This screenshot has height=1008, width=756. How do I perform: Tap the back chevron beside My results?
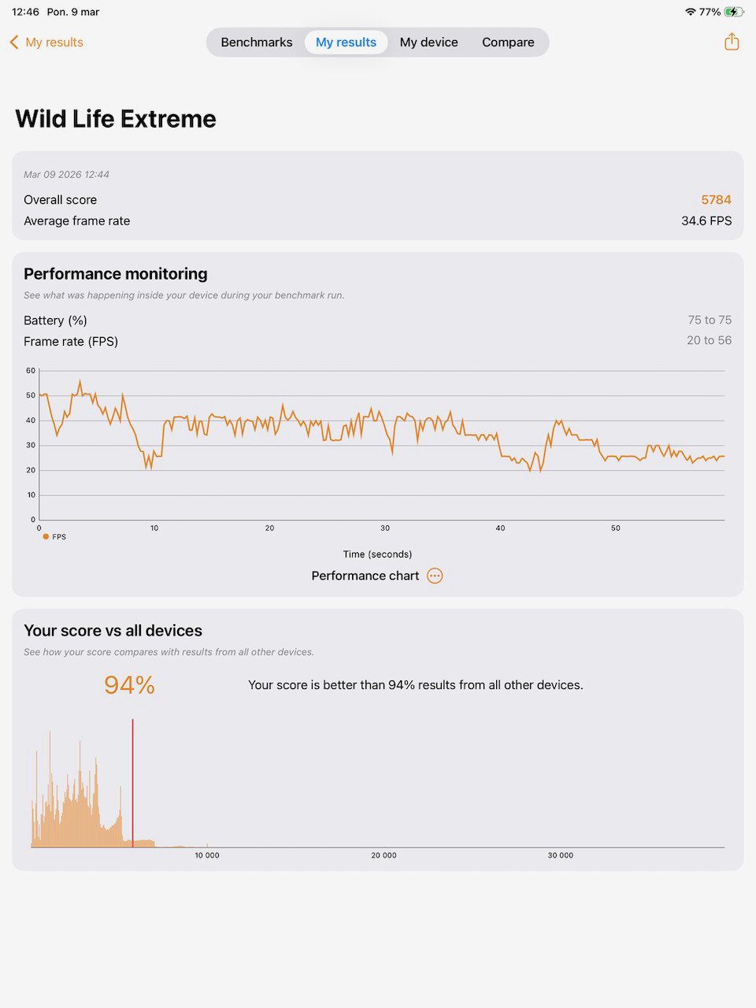point(14,43)
